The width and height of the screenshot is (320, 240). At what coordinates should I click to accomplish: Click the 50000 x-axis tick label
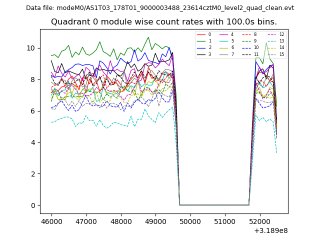click(x=190, y=220)
